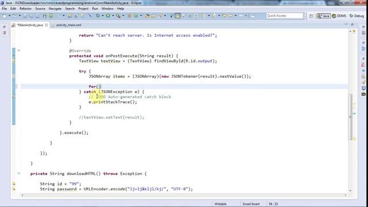Screen dimensions: 368x207
Task: Click the horizontal scrollbar right arrow
Action: pos(346,195)
